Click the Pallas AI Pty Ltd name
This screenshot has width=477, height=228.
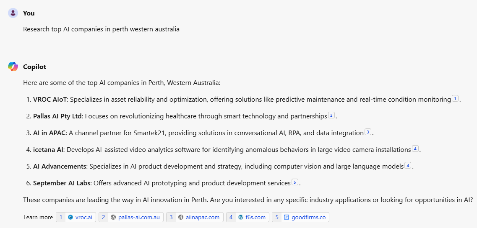click(58, 116)
